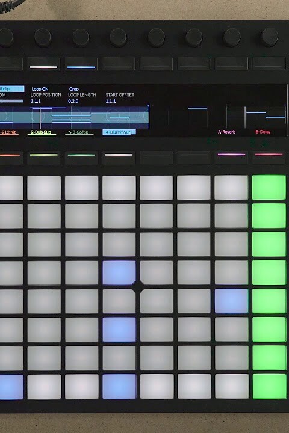Tap the top green pad in right column

[269, 187]
